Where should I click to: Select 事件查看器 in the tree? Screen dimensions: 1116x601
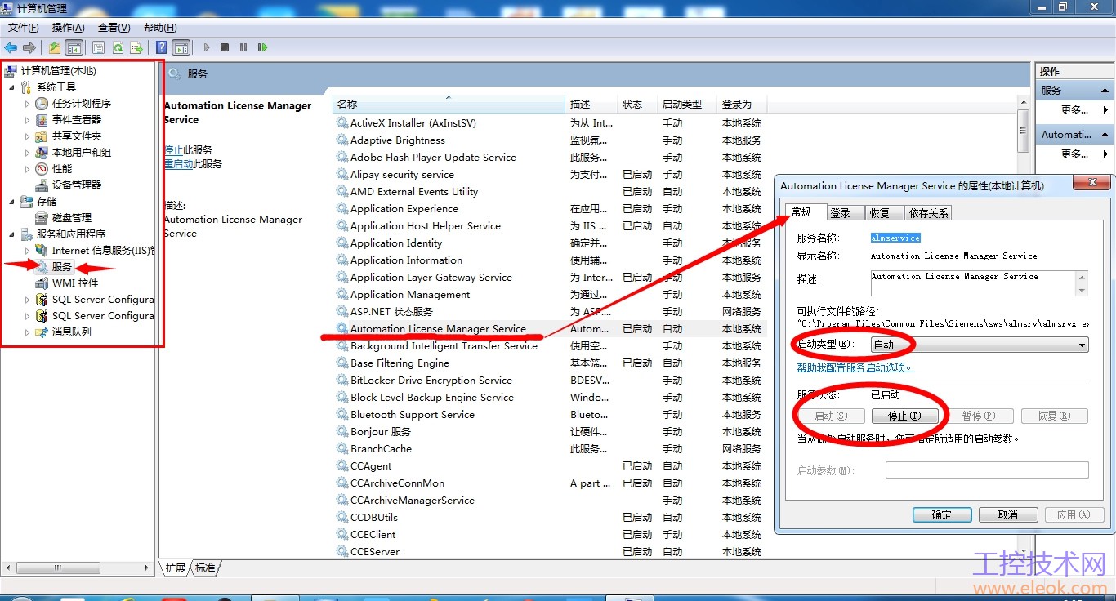(x=77, y=120)
